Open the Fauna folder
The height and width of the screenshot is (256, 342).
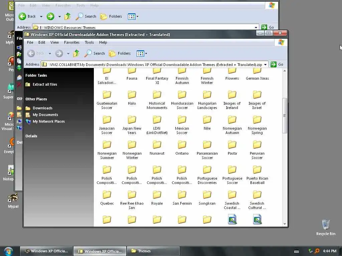132,74
